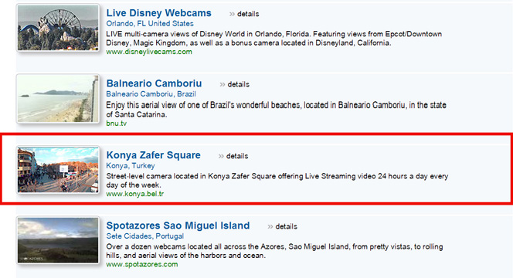The image size is (513, 278).
Task: Click the Balneario Camboriu beach thumbnail
Action: (58, 98)
